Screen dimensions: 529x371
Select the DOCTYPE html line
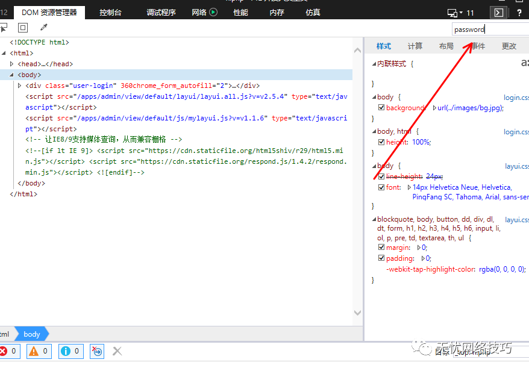point(40,42)
